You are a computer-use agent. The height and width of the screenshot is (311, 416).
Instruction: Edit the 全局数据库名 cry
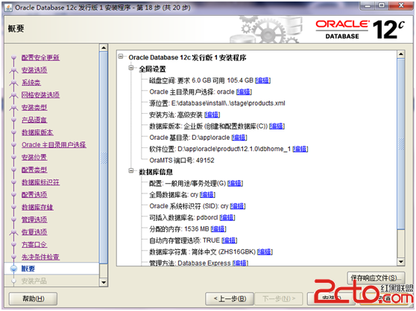207,195
